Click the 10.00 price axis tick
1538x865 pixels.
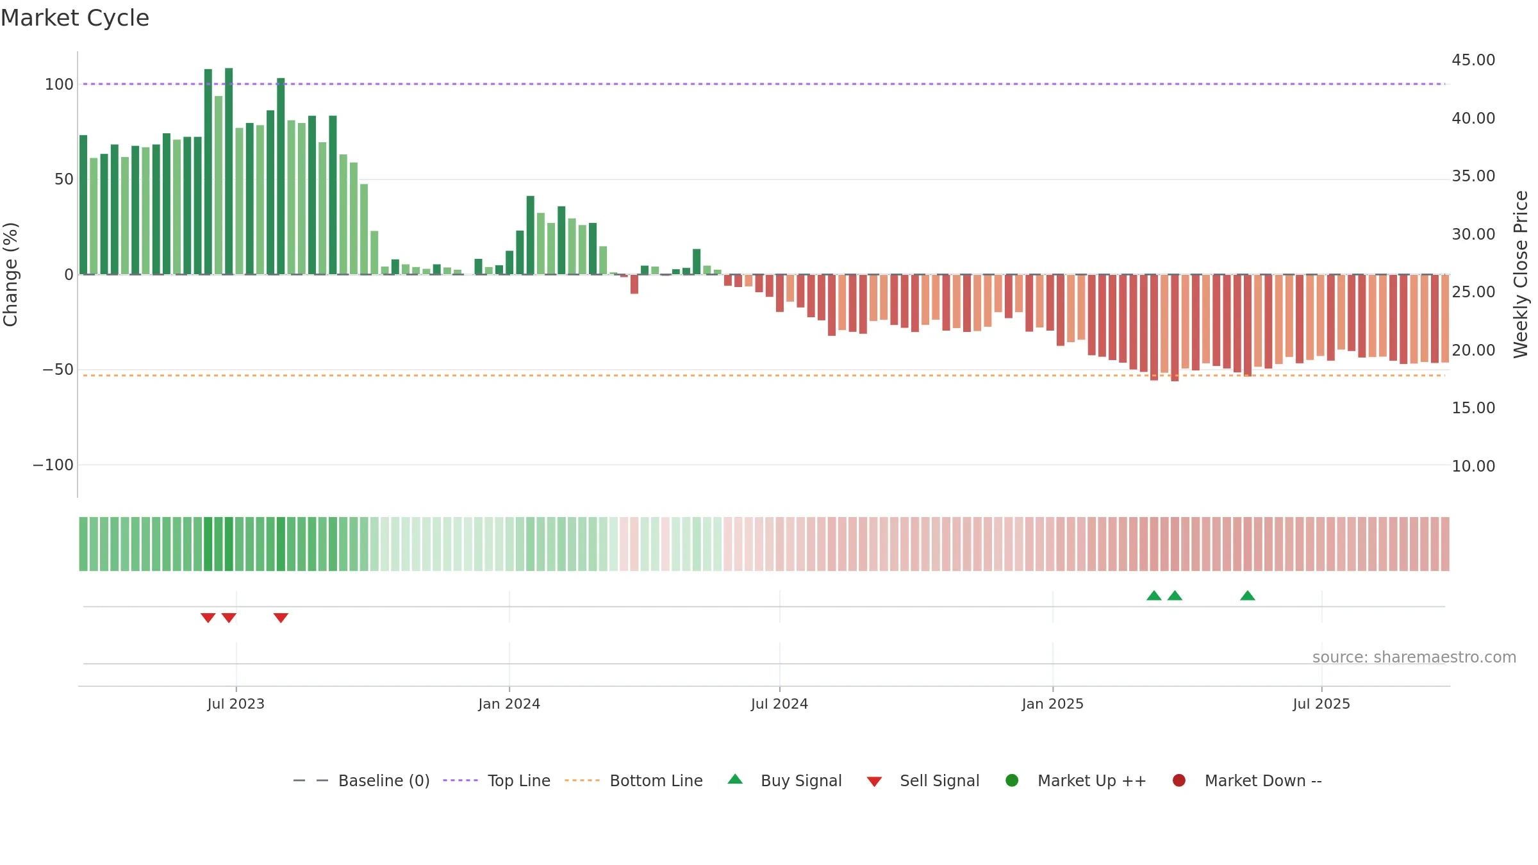tap(1473, 466)
